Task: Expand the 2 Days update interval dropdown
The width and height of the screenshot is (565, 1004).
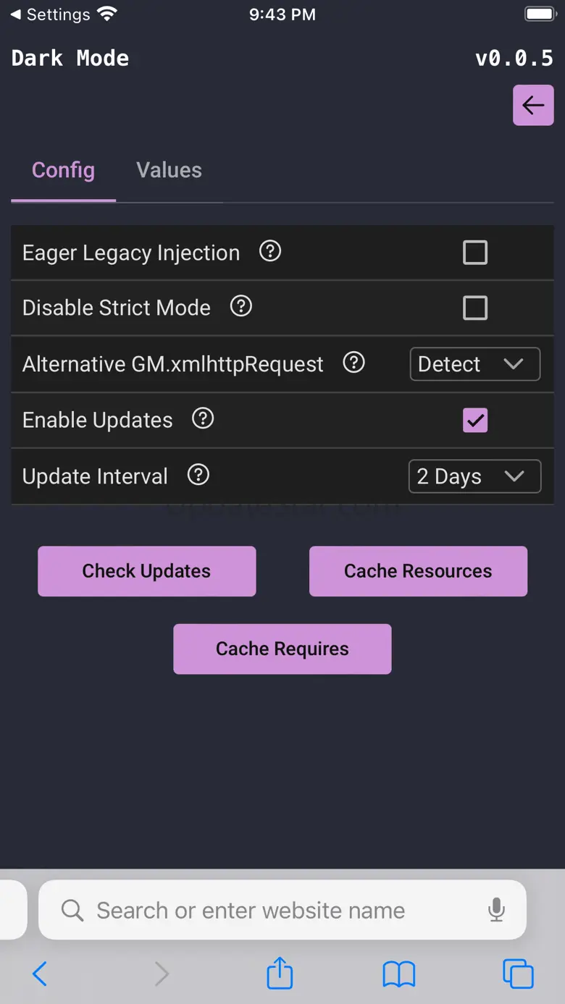Action: tap(474, 476)
